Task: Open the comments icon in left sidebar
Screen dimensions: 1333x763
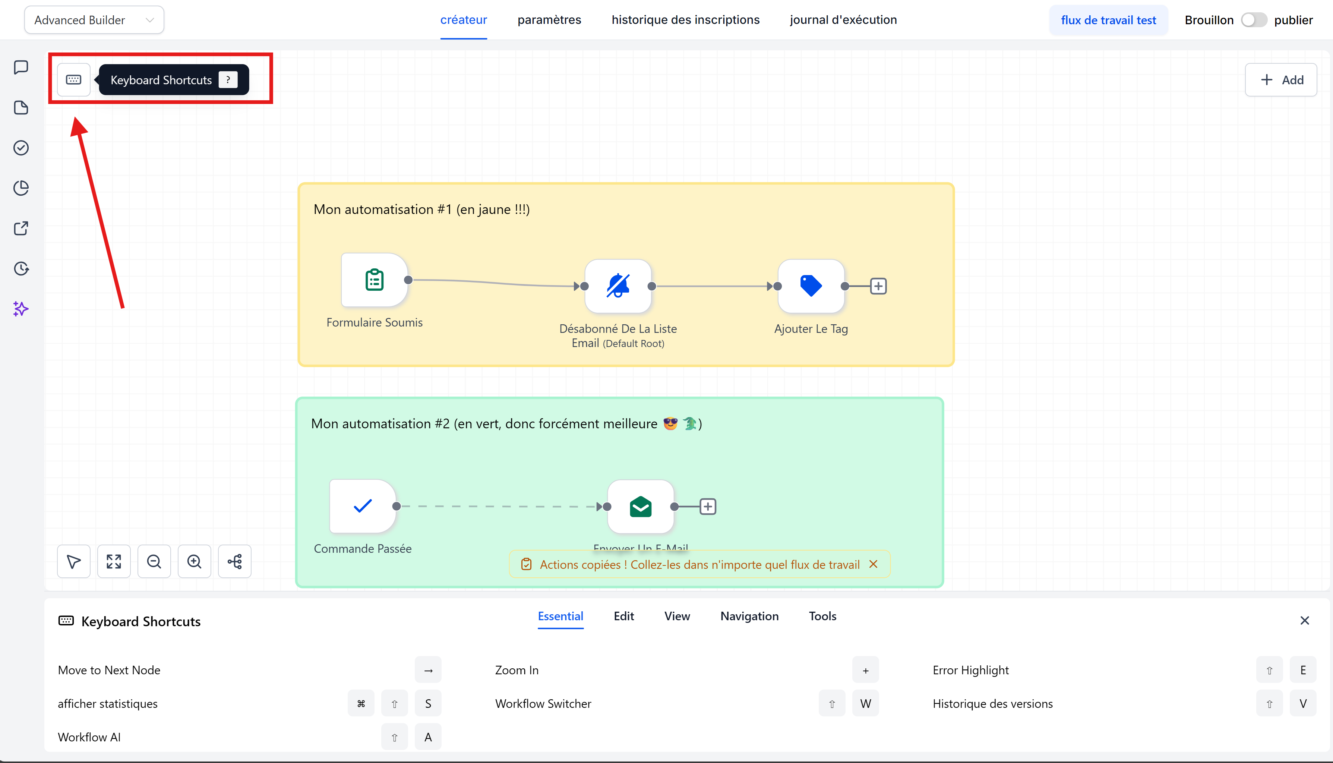Action: point(21,67)
